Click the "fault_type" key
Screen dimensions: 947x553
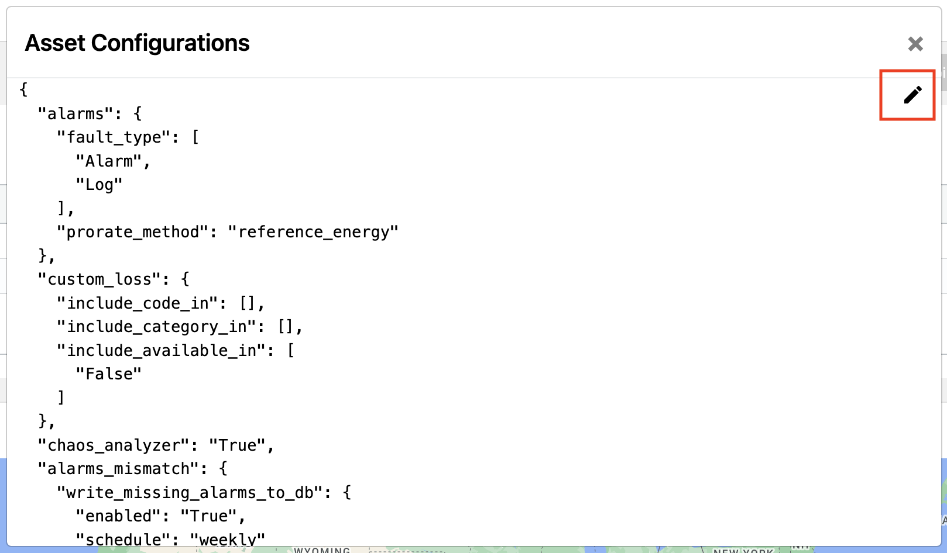pos(114,137)
